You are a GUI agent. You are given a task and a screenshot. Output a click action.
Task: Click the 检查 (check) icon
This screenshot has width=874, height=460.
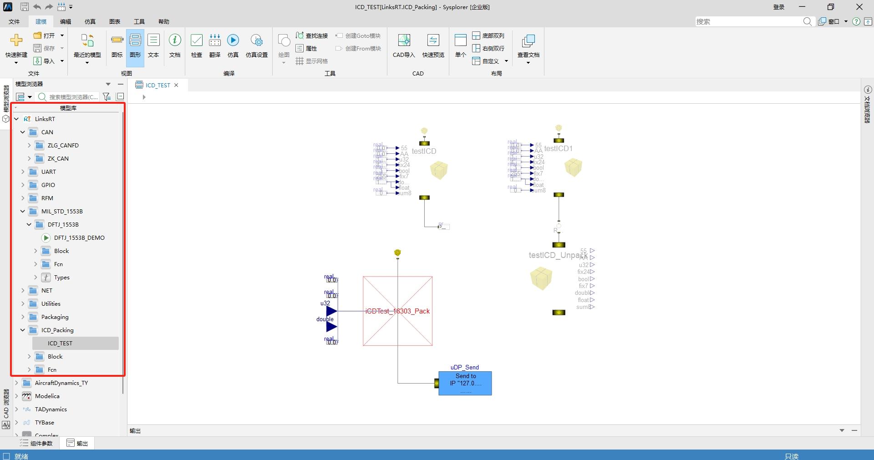197,45
